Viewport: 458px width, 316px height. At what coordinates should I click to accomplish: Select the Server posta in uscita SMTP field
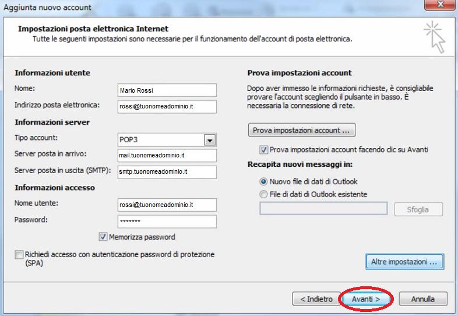tap(167, 172)
